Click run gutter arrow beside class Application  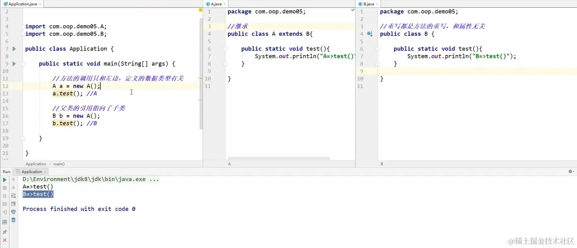pos(14,49)
